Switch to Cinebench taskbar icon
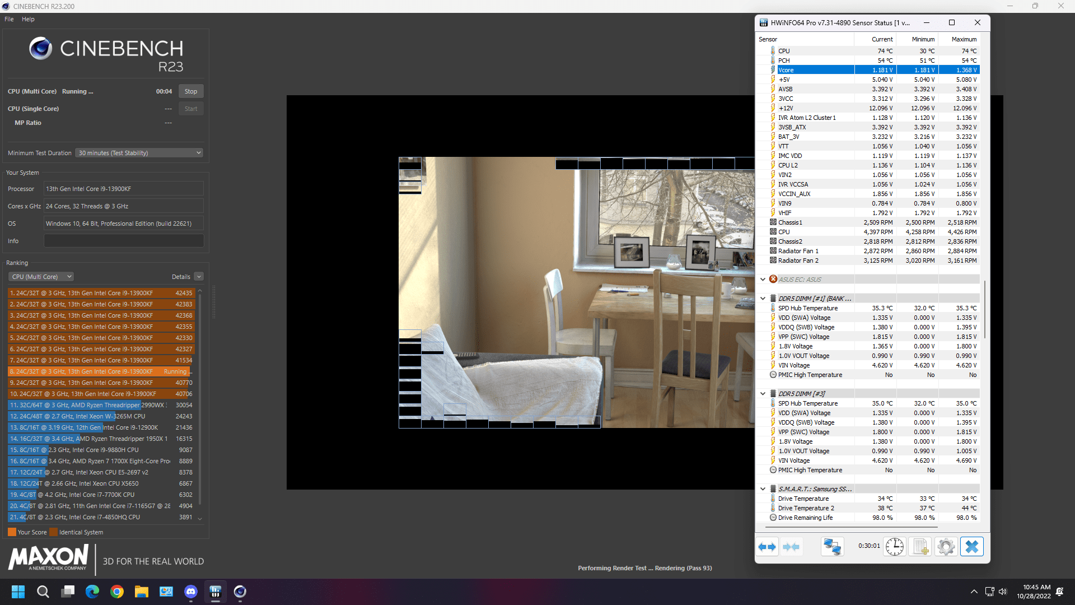Viewport: 1075px width, 605px height. tap(240, 592)
